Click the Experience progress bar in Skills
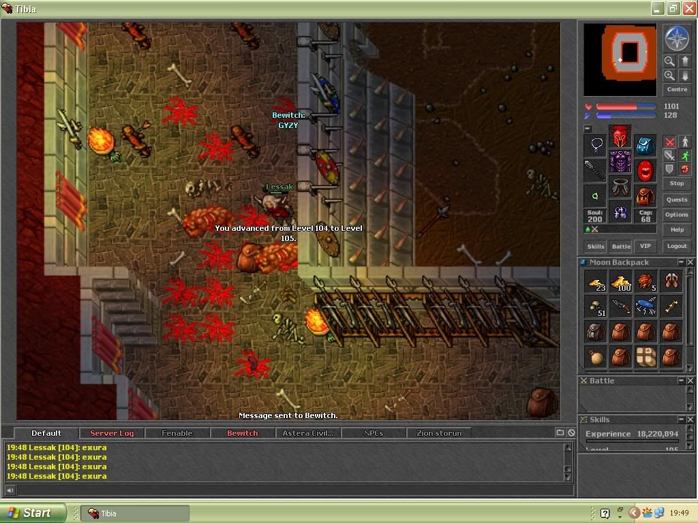 pos(632,441)
